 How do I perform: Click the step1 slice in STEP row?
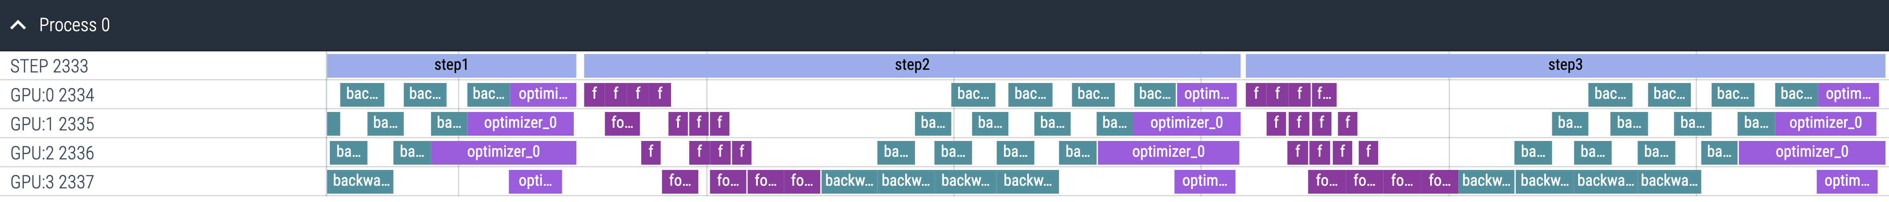click(451, 65)
